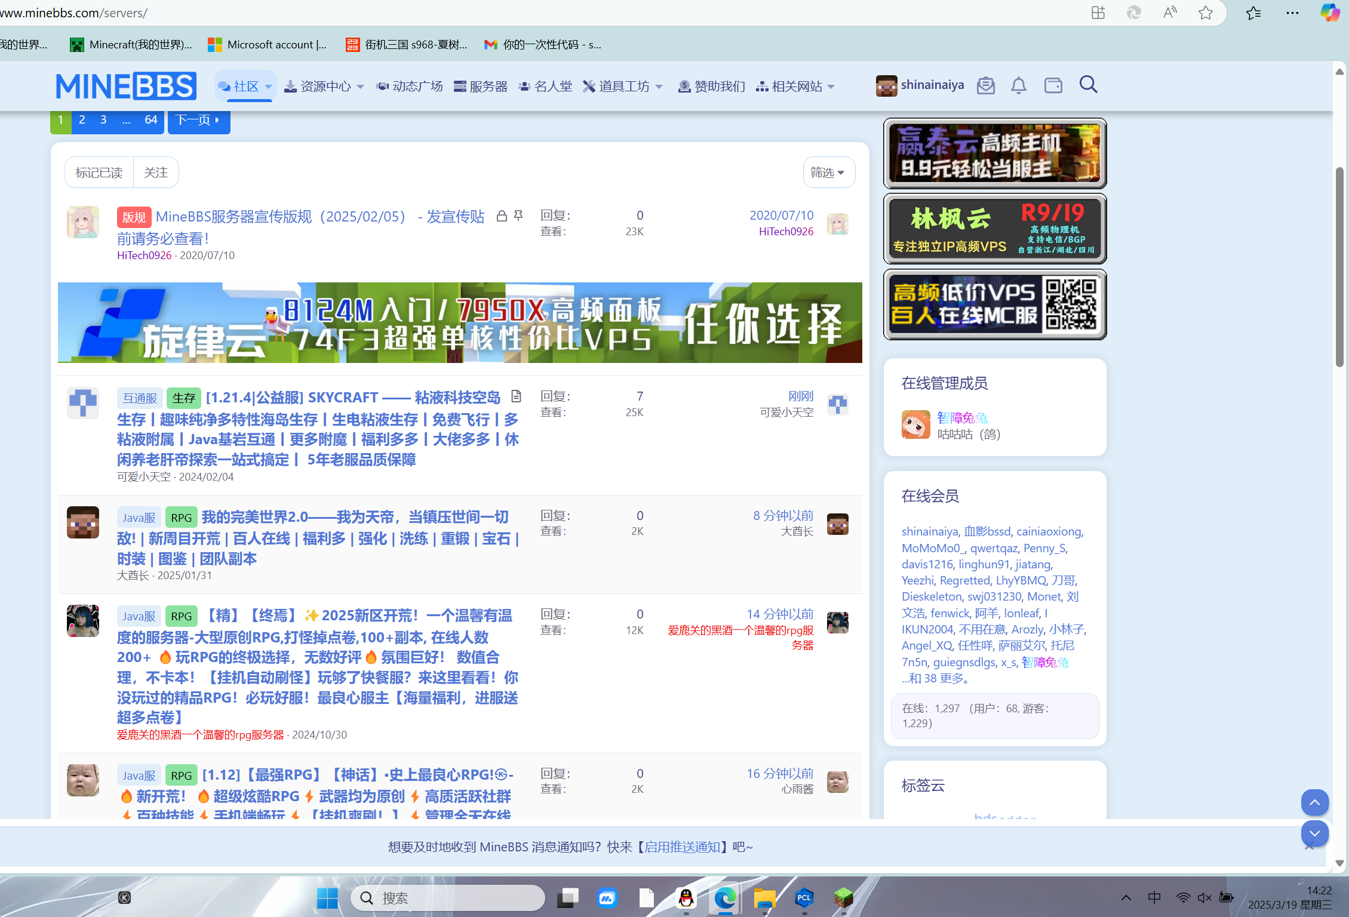Open File Explorer in taskbar

[764, 897]
